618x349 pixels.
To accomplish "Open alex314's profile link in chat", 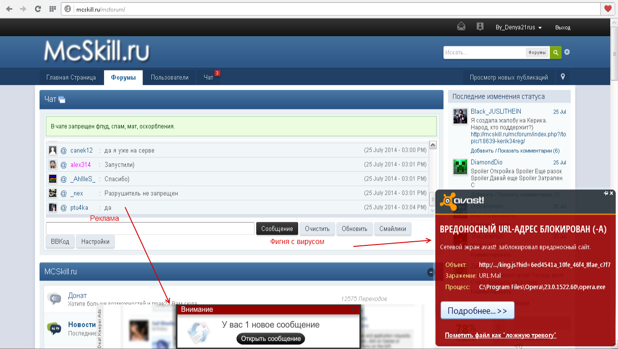I will click(80, 165).
